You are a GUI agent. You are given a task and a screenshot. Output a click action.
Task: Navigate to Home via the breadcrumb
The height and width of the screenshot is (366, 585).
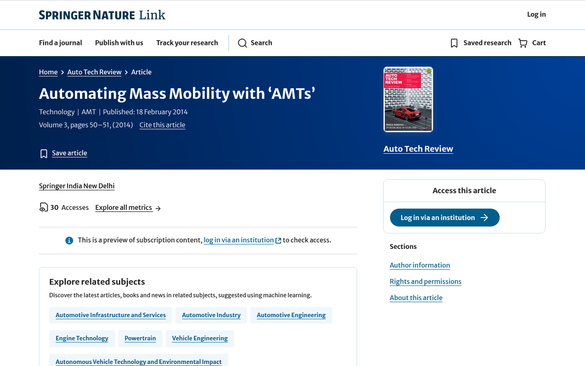click(x=48, y=72)
